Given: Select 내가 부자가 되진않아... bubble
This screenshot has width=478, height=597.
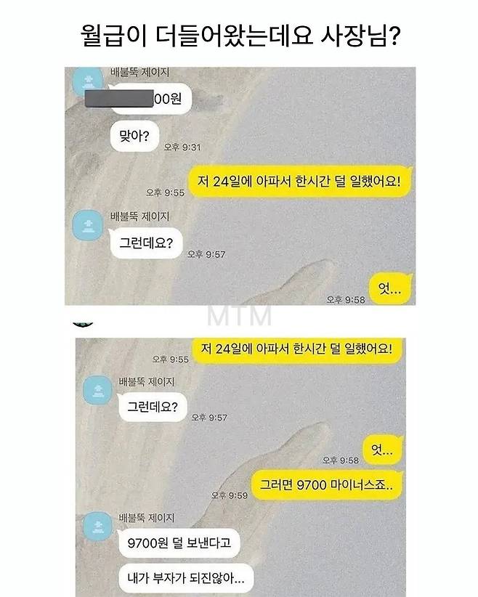Looking at the screenshot, I should 186,578.
